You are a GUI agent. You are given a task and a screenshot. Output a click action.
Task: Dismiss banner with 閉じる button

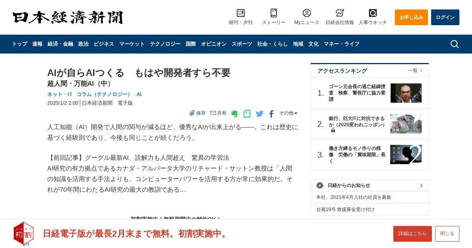[x=447, y=234]
